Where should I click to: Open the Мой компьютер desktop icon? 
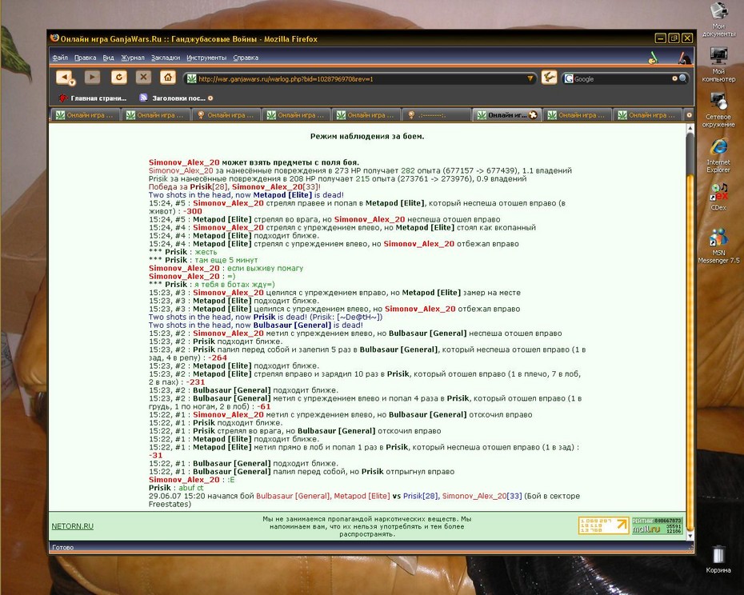[718, 65]
